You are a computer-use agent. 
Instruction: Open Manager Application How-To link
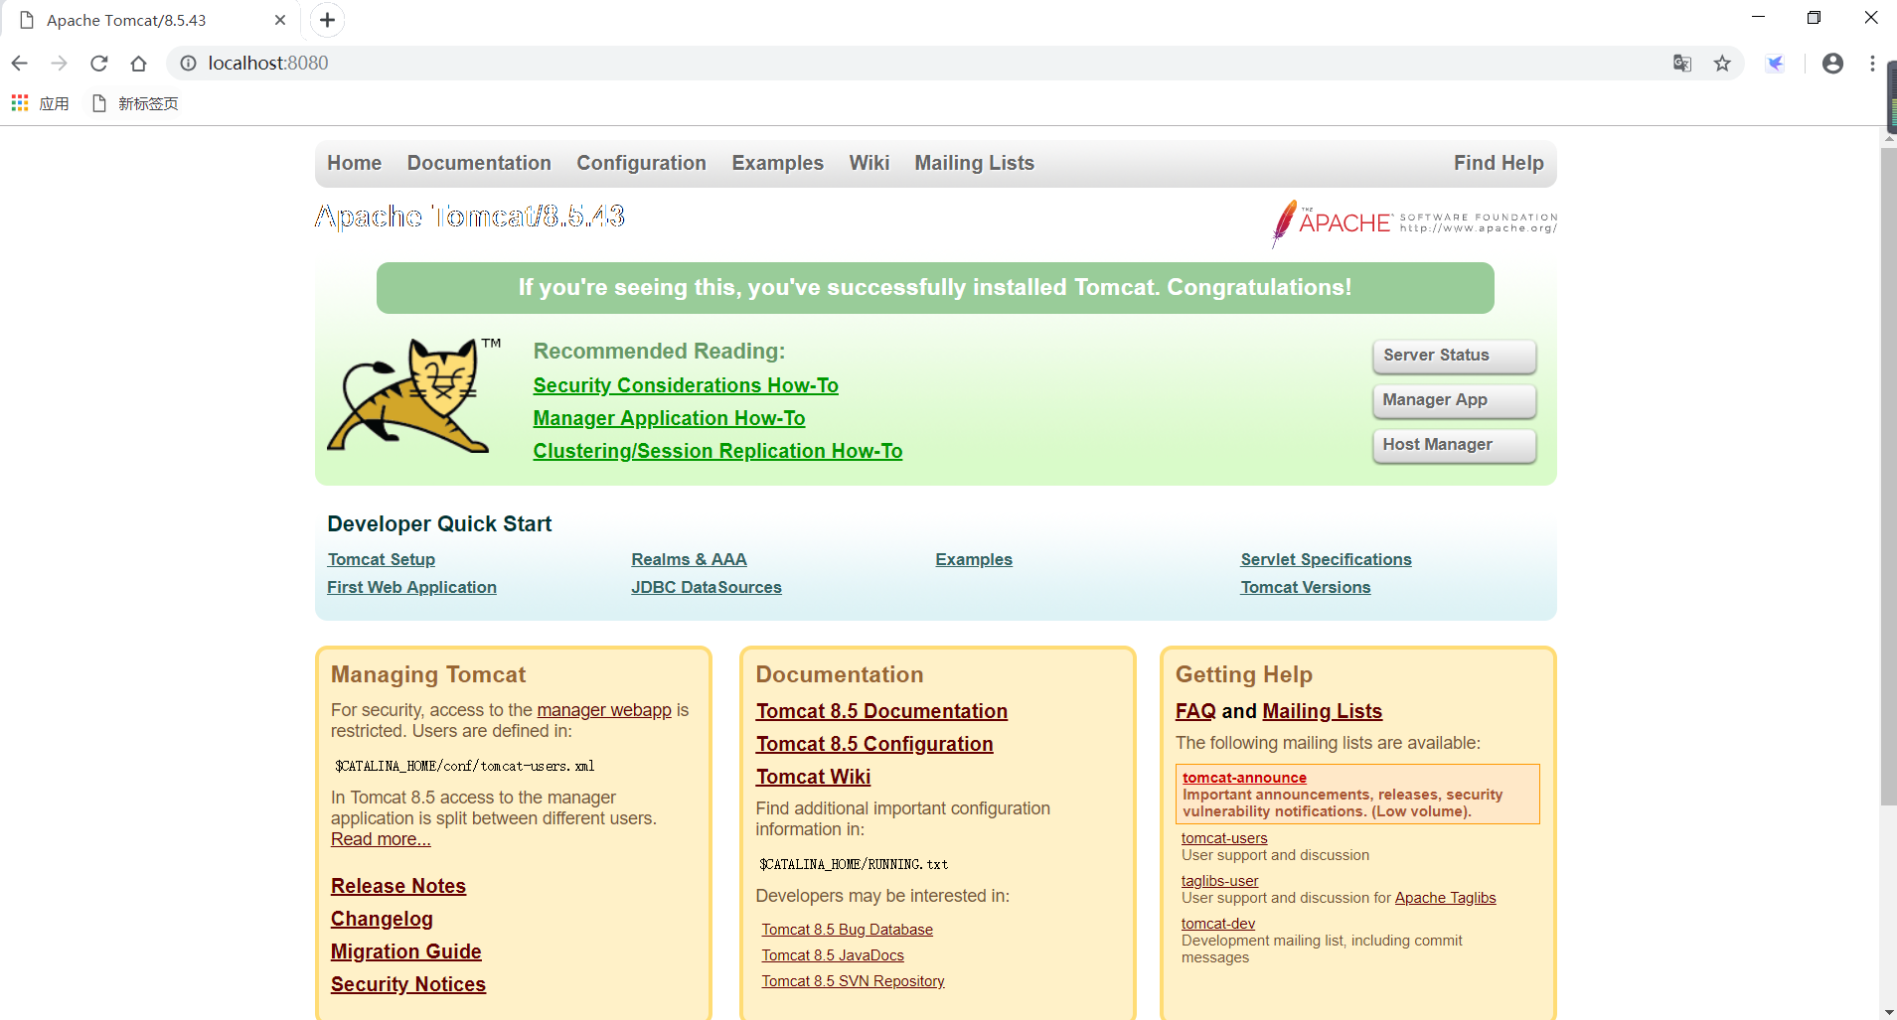[x=669, y=418]
